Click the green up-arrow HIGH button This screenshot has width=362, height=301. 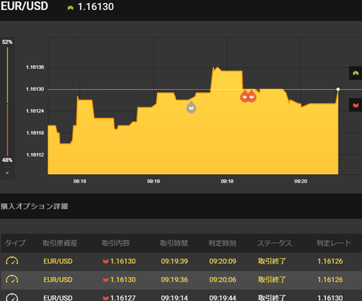(355, 73)
